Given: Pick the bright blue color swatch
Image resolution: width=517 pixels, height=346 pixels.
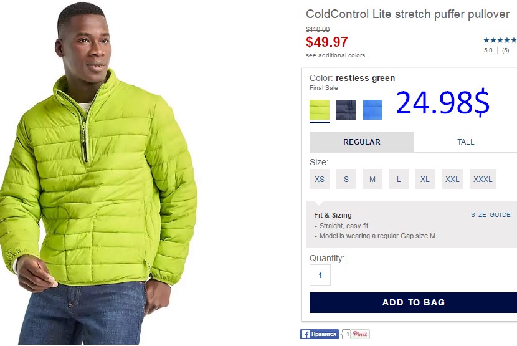Looking at the screenshot, I should tap(372, 110).
